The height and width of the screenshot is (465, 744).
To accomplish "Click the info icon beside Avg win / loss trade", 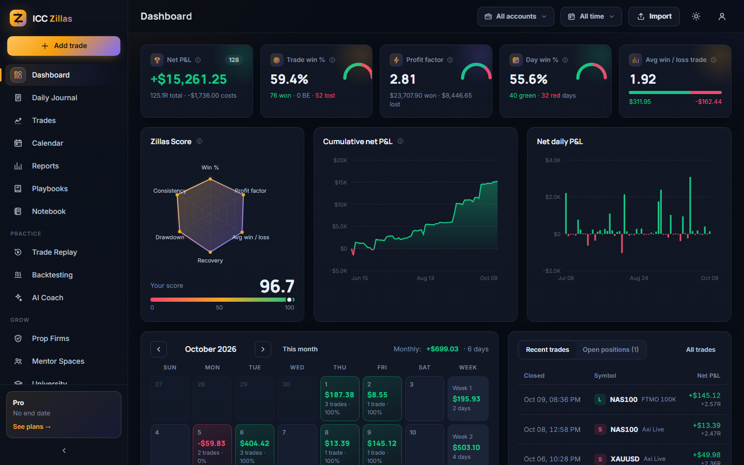I will tap(714, 60).
